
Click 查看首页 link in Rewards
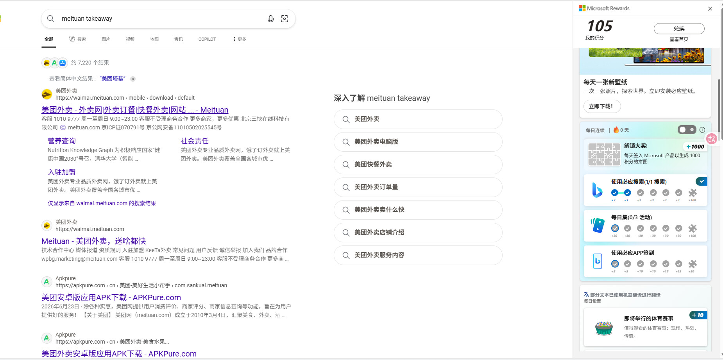(679, 39)
